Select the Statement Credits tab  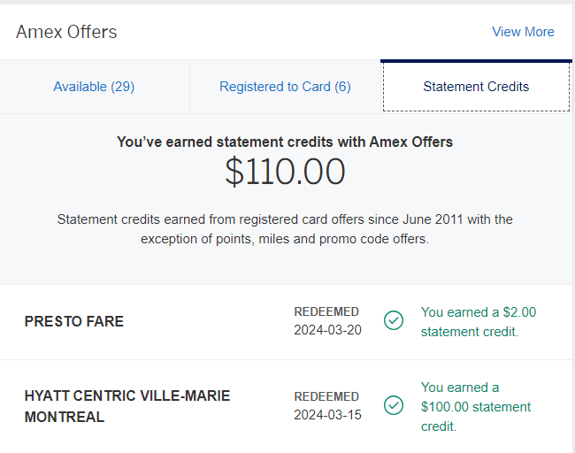coord(476,87)
